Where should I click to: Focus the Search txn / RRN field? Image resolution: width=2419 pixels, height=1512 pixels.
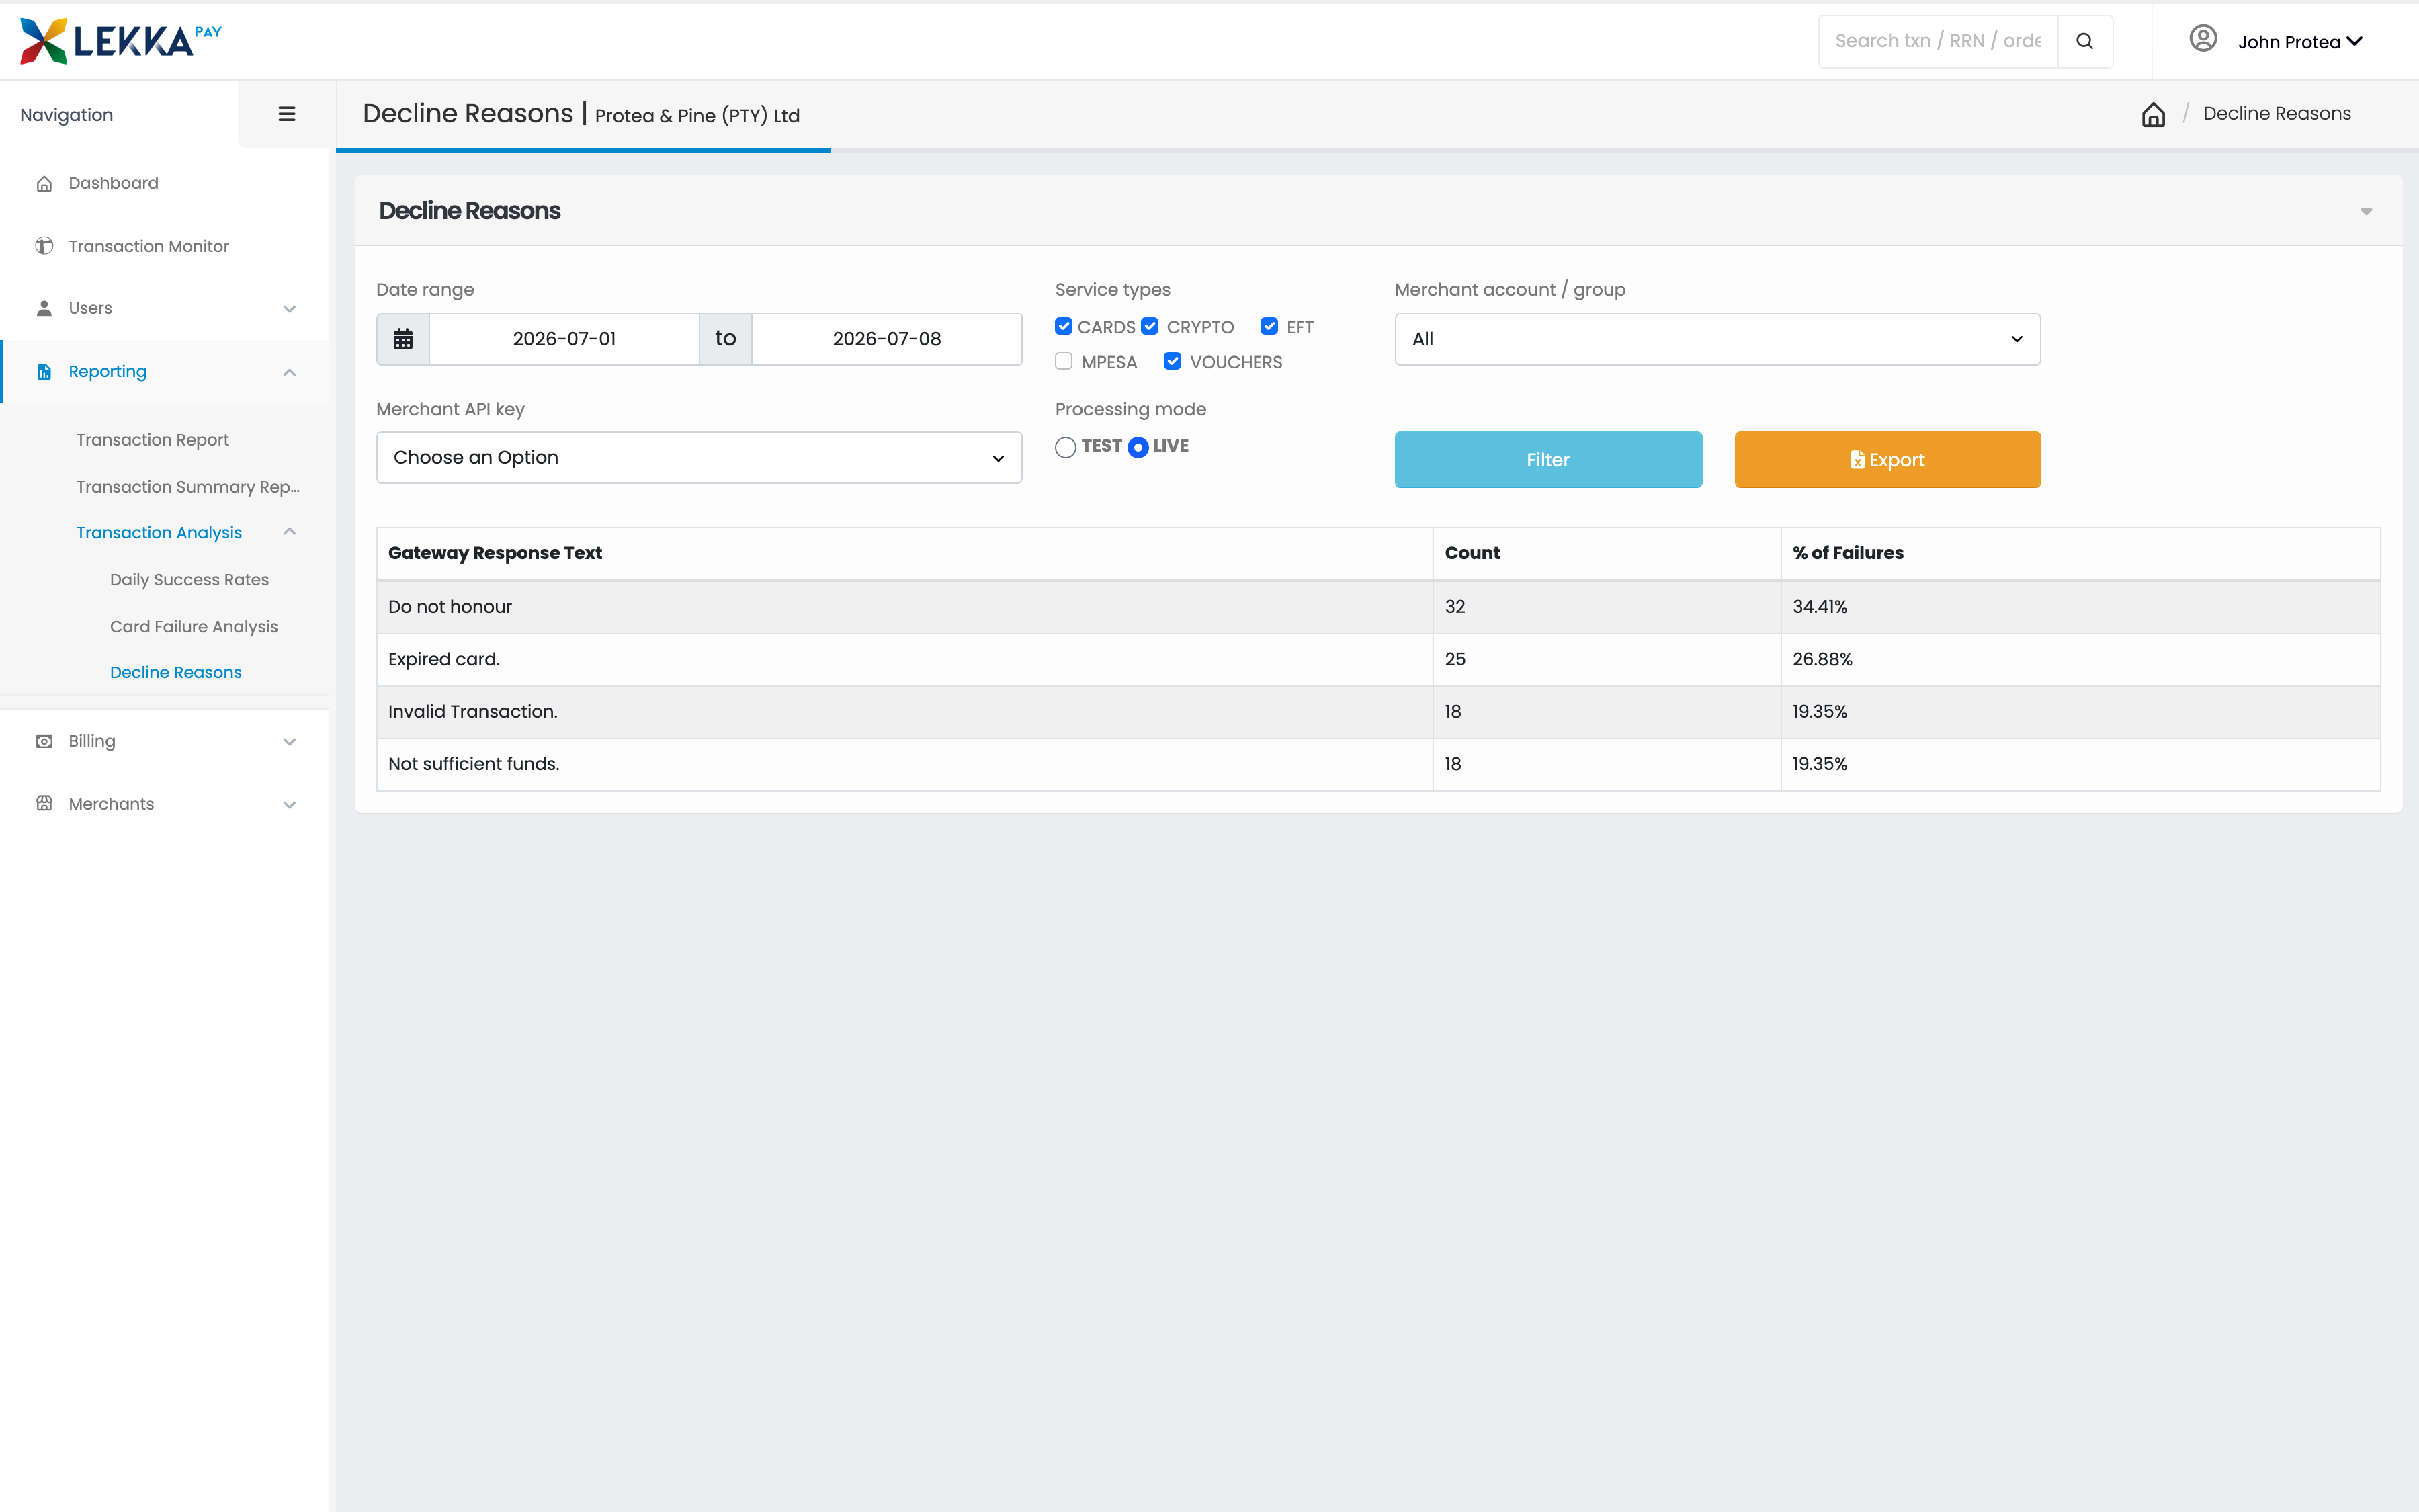(x=1938, y=41)
